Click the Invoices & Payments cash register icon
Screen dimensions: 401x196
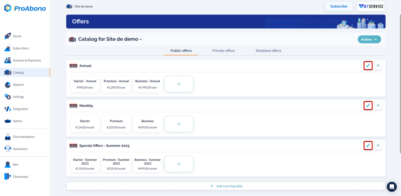8,60
